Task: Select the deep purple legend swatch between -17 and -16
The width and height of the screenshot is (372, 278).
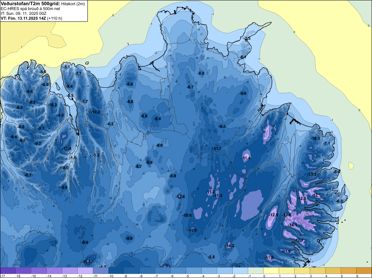Action: click(x=8, y=271)
